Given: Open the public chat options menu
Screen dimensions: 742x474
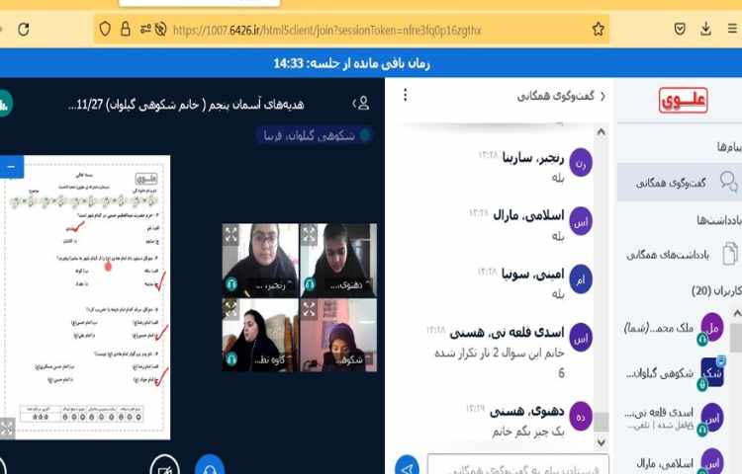Looking at the screenshot, I should click(404, 96).
